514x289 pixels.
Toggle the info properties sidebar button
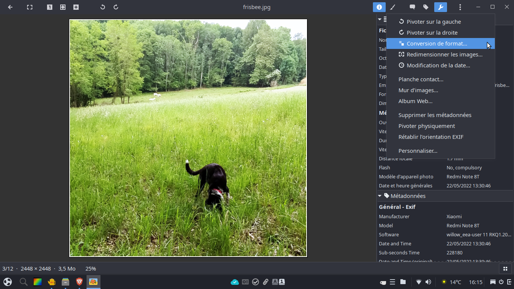pos(379,7)
